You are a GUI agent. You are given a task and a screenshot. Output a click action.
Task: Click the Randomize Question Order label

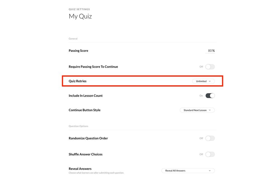pos(88,138)
